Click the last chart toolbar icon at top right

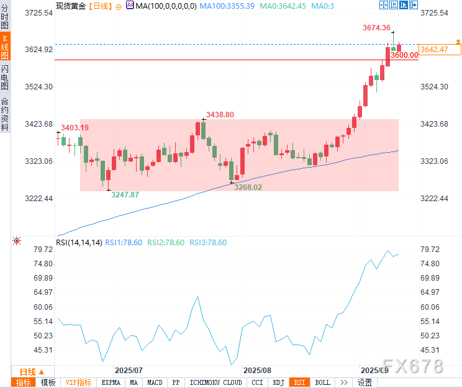coord(413,6)
